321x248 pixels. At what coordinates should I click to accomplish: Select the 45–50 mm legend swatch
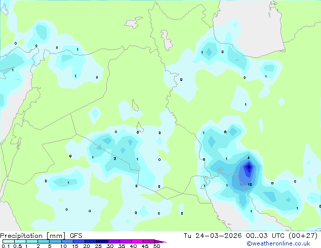(x=149, y=241)
